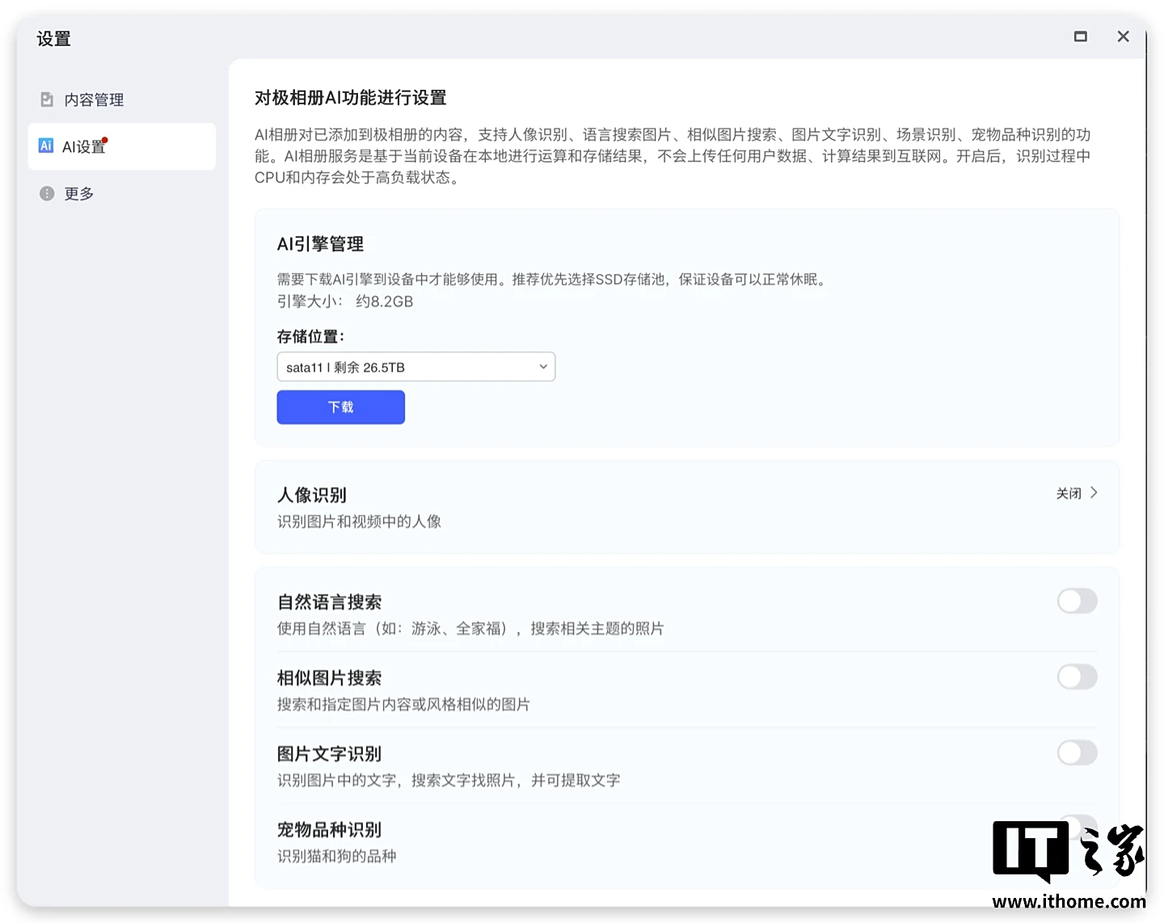Click the IT之家 watermark logo
Screen dimensions: 1164x923
tap(1067, 850)
